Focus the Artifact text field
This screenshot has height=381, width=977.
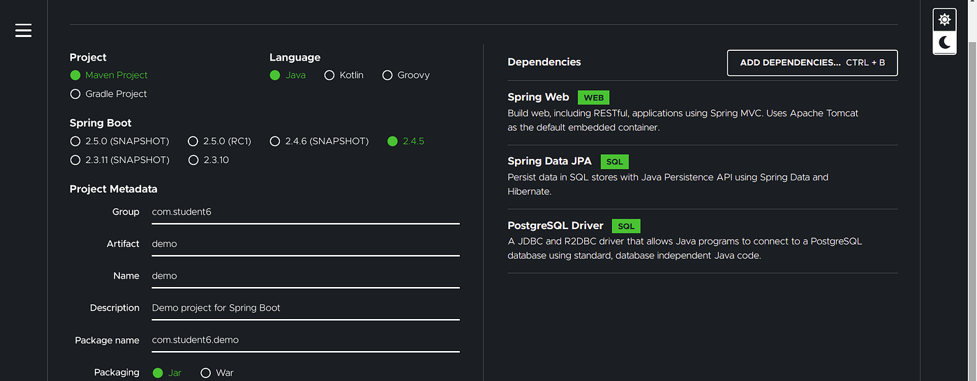(x=306, y=244)
